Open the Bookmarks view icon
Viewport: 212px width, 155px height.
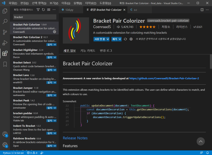coord(5,64)
